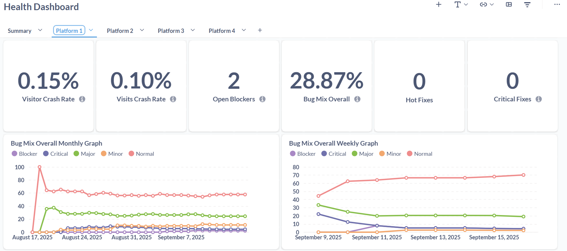Click the August 31, 2025 axis label
567x251 pixels.
coord(132,237)
